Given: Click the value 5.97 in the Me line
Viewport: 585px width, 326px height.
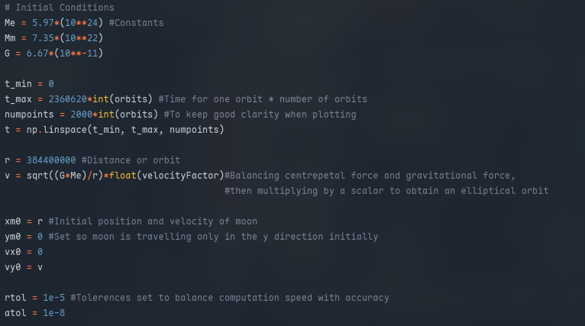Looking at the screenshot, I should point(42,23).
